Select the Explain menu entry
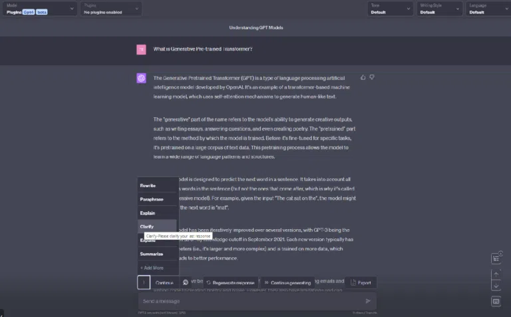Screen dimensions: 511x317 click(158, 213)
